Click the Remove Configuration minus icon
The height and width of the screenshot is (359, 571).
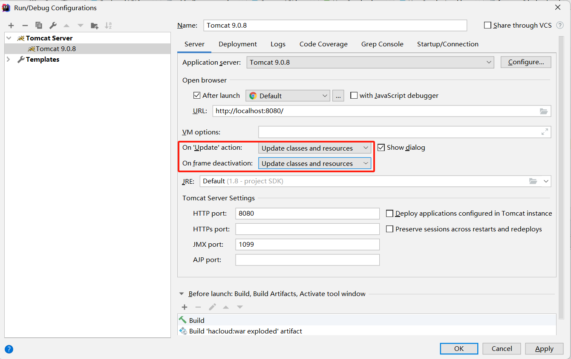click(x=25, y=26)
